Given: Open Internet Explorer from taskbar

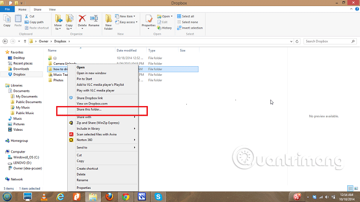Looking at the screenshot, I should (60, 197).
